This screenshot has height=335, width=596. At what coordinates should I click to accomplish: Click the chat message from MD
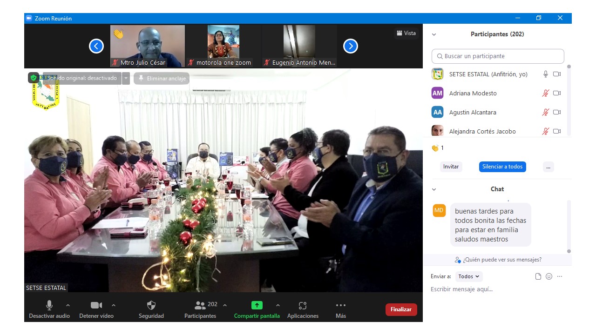[491, 225]
